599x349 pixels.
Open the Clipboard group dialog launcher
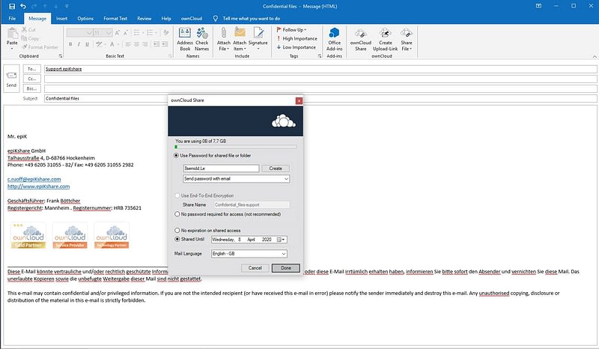(61, 56)
